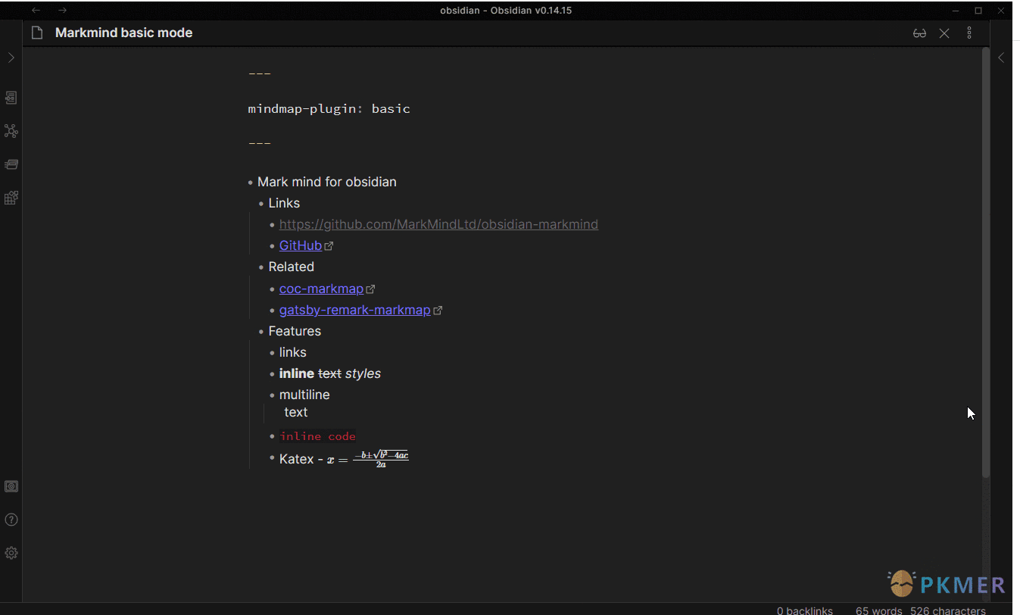Click the mindmap-plugin: basic frontmatter line
1020x615 pixels.
click(329, 108)
